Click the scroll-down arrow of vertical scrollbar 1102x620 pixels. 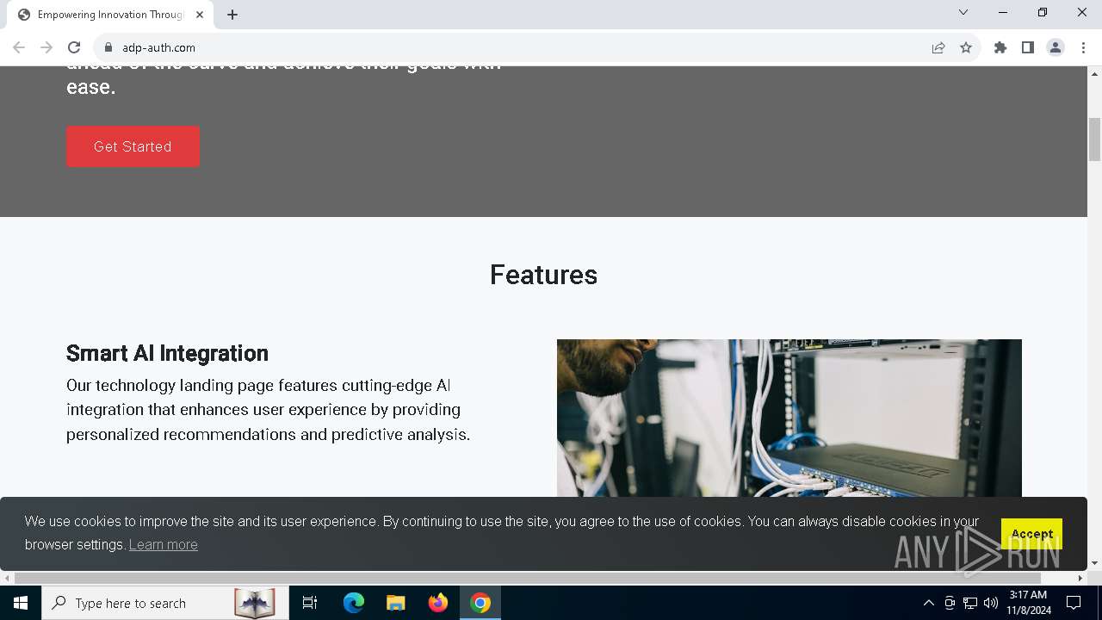pyautogui.click(x=1095, y=564)
